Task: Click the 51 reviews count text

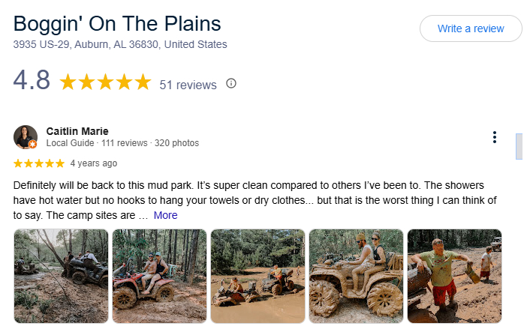Action: [x=188, y=85]
